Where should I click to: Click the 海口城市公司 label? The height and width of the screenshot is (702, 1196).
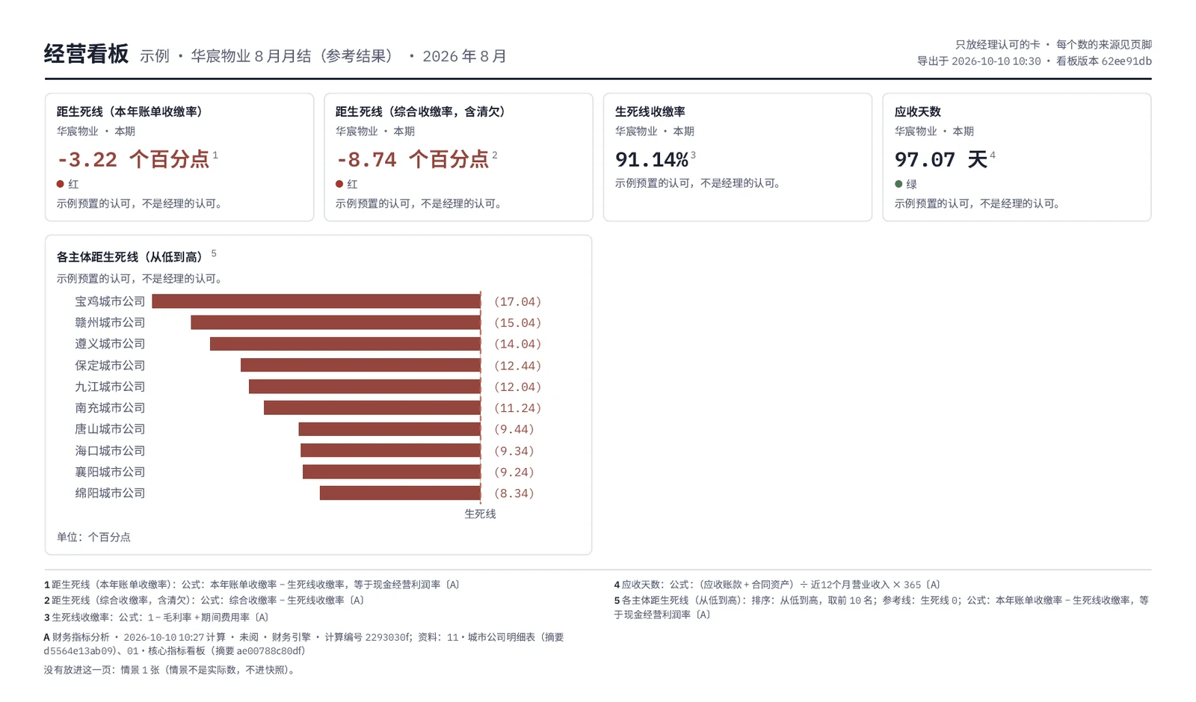(x=110, y=451)
